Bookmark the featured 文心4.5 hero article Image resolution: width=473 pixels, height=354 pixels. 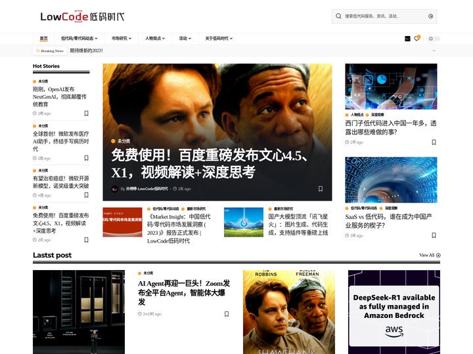coord(321,189)
